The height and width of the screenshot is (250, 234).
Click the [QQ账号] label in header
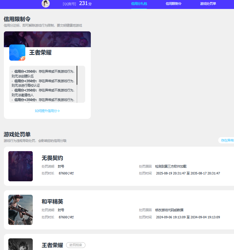point(69,4)
